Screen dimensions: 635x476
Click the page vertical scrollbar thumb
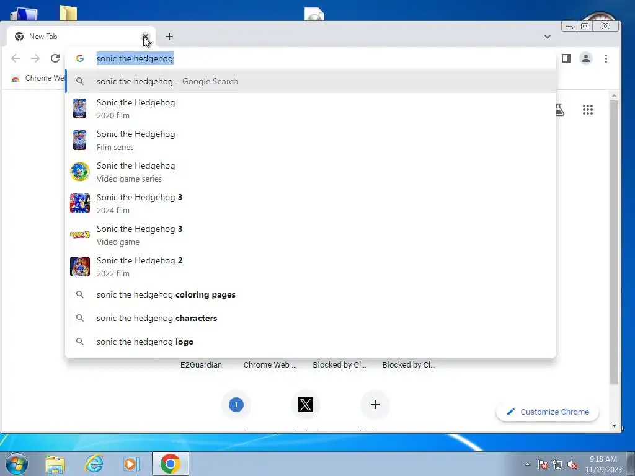[615, 242]
